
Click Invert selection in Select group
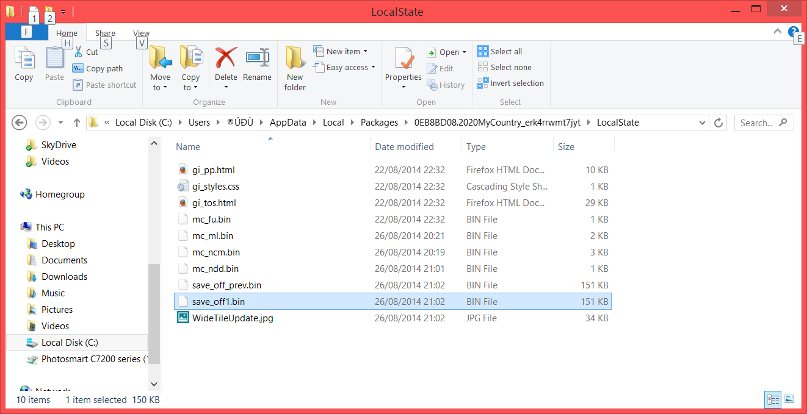point(510,84)
